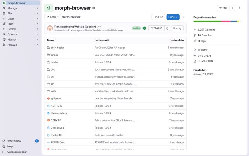Expand the Analyze section chevron
This screenshot has width=249, height=156.
coord(37,44)
